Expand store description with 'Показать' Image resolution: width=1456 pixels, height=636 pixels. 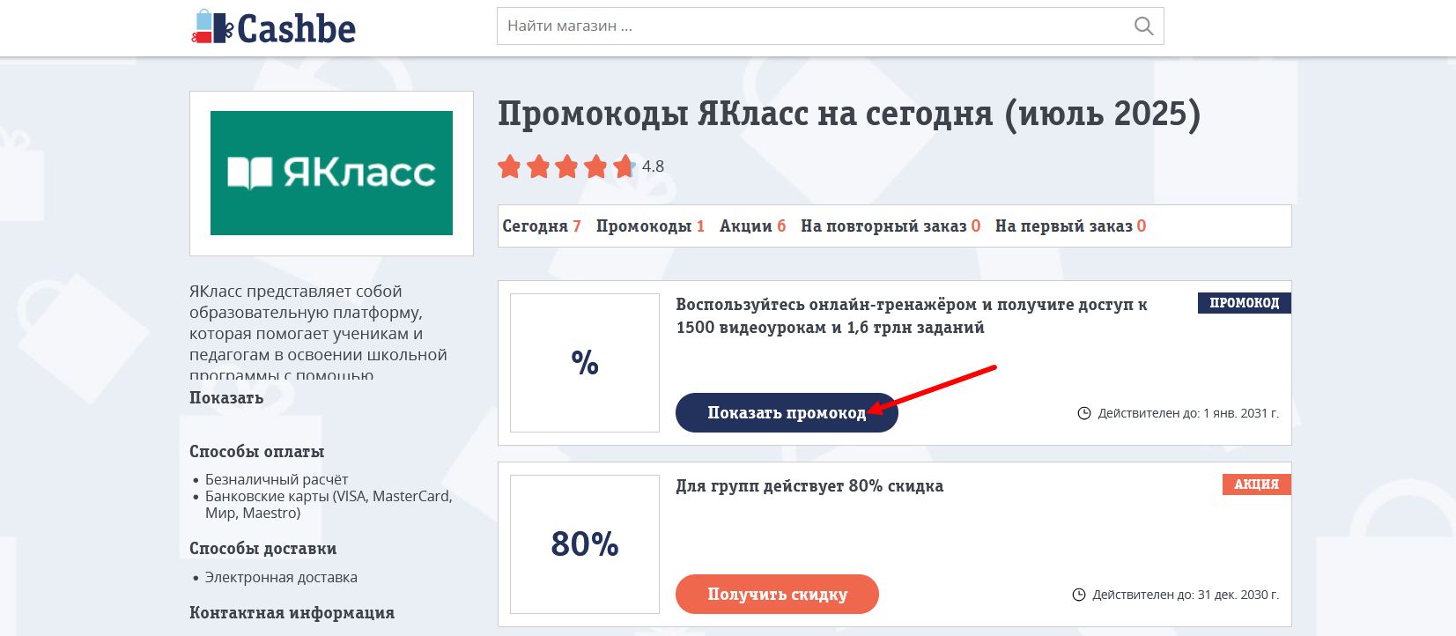pyautogui.click(x=226, y=398)
